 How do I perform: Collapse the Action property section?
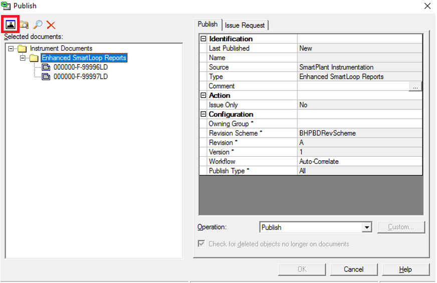pyautogui.click(x=203, y=96)
